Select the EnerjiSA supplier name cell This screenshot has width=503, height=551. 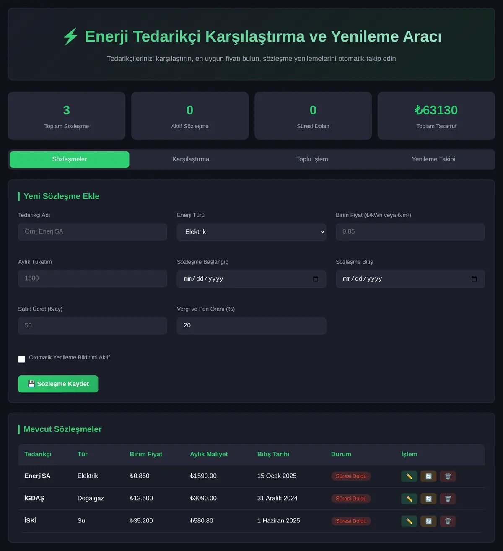tap(37, 476)
